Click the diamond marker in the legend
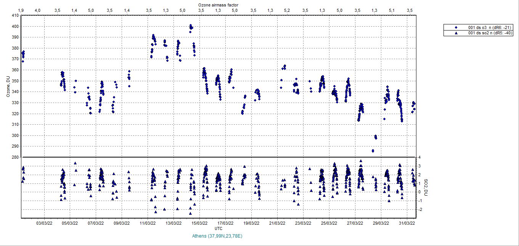This screenshot has height=246, width=519. point(456,27)
